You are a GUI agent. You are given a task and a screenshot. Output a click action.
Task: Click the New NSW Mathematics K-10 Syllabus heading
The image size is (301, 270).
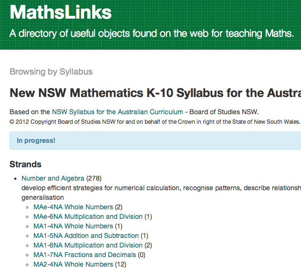coord(156,93)
